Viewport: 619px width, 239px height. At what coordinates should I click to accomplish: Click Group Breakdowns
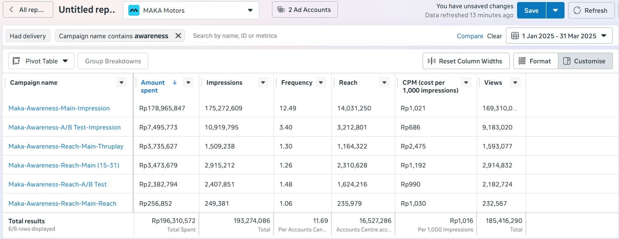pyautogui.click(x=113, y=61)
